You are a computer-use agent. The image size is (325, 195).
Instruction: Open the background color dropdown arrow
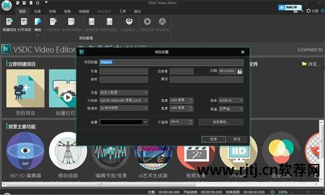[145, 122]
